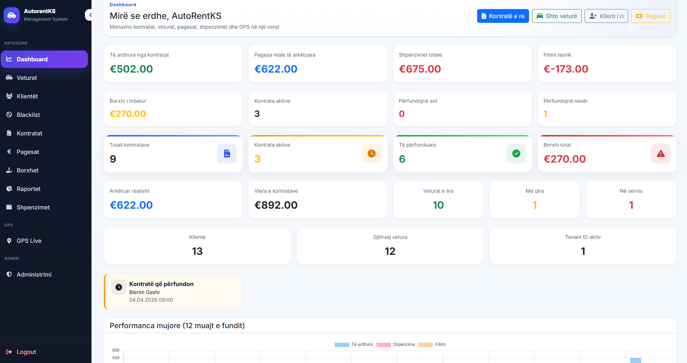Click the Logout icon
Viewport: 687px width, 363px height.
9,352
